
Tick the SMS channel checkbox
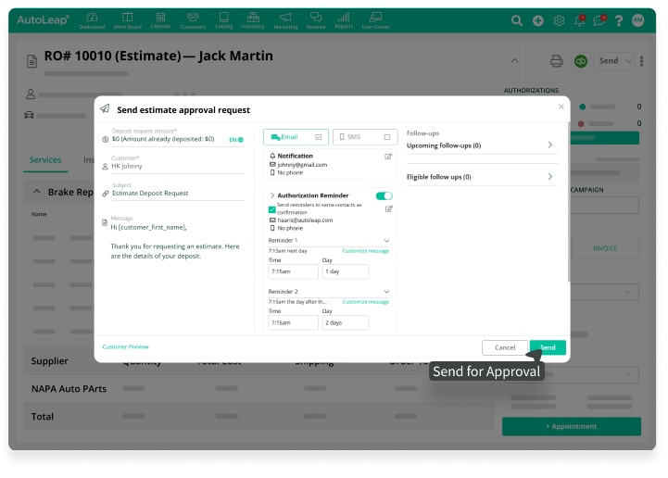pyautogui.click(x=386, y=137)
